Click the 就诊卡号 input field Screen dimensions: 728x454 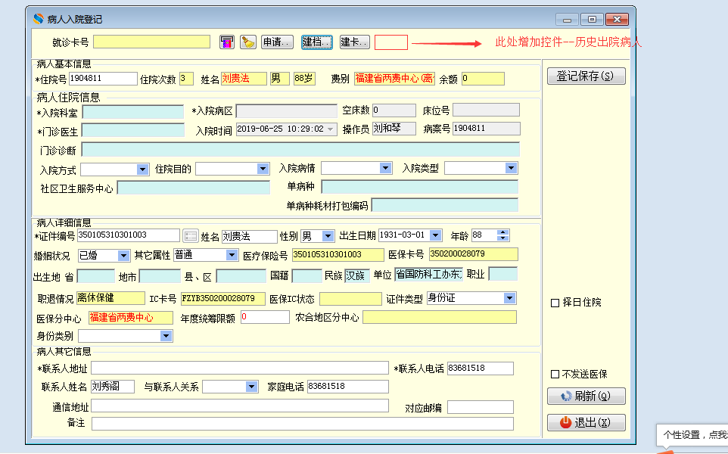click(x=152, y=42)
